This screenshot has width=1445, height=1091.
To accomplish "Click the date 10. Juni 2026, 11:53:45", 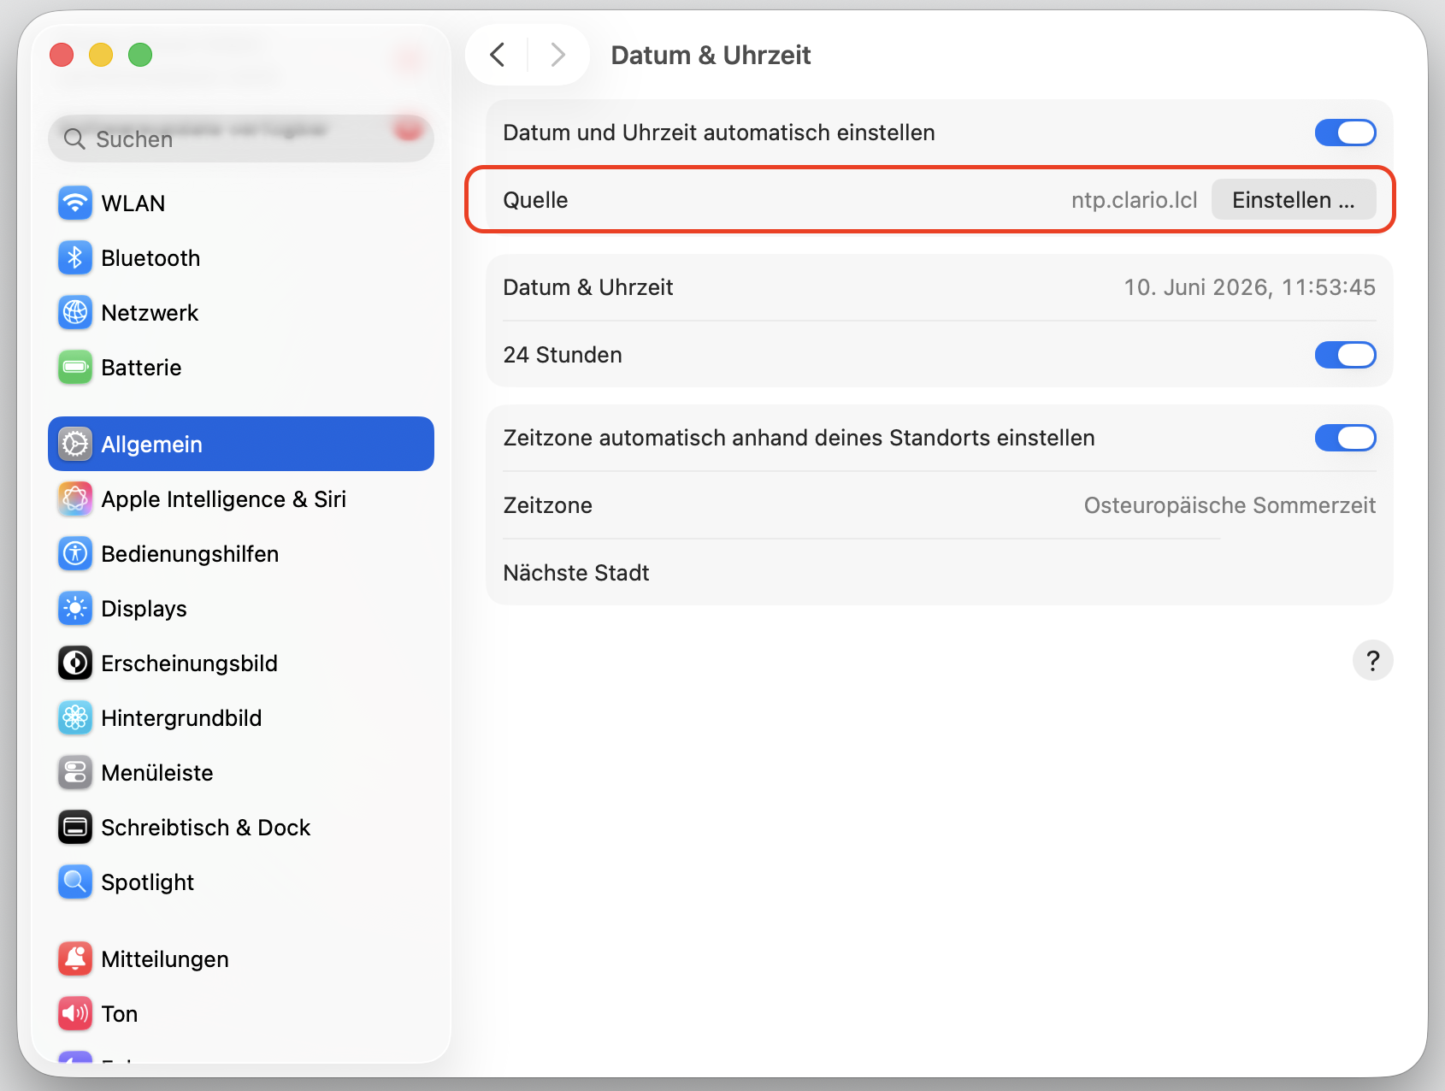I will coord(1249,287).
